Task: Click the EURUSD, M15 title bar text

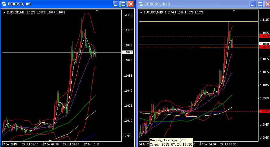Action: point(157,4)
